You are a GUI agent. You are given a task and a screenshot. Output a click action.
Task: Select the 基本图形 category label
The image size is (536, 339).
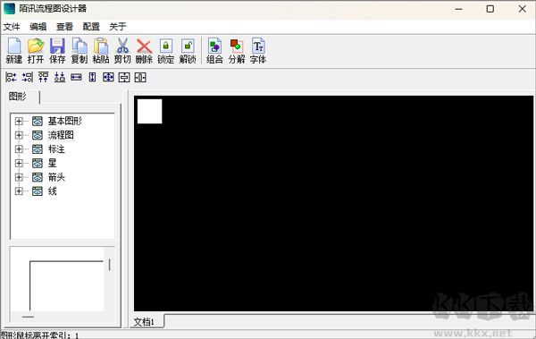click(65, 121)
